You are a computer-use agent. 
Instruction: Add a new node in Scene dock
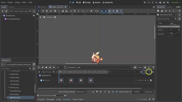[x=3, y=11]
